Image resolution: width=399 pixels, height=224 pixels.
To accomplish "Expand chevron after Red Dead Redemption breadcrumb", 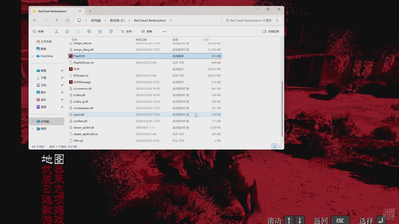I will coord(171,20).
